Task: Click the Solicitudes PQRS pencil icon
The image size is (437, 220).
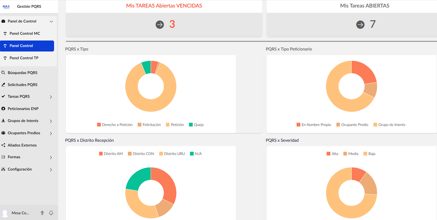Action: click(3, 85)
